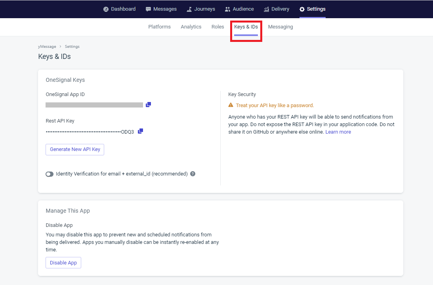This screenshot has height=285, width=433.
Task: Open the Roles tab
Action: 217,27
